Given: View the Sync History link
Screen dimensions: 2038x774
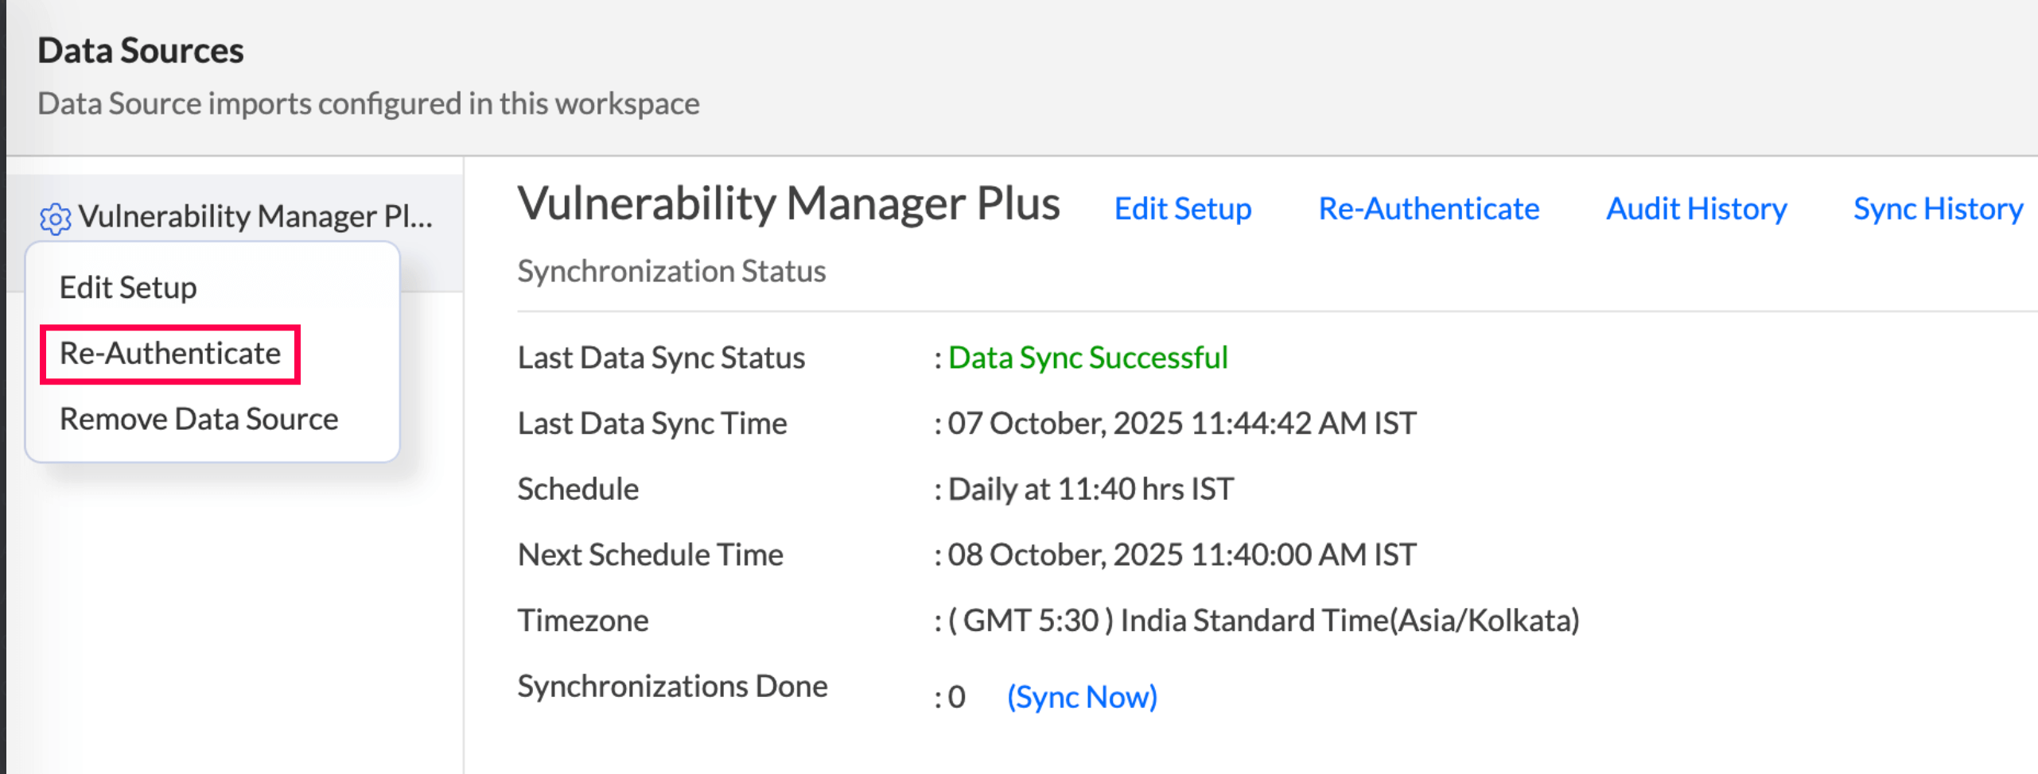Looking at the screenshot, I should pos(1937,209).
